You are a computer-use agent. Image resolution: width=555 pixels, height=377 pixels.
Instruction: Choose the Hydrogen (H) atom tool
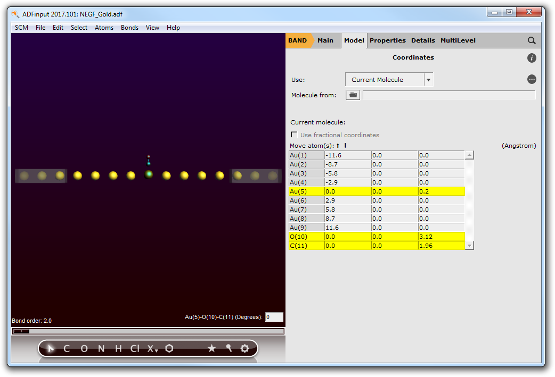click(x=118, y=349)
